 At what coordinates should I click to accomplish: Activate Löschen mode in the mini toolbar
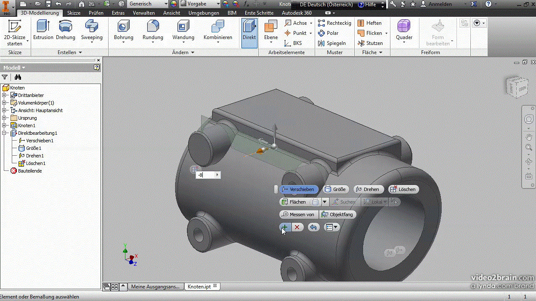click(x=403, y=189)
